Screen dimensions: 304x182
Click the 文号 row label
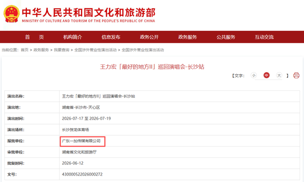click(12, 174)
